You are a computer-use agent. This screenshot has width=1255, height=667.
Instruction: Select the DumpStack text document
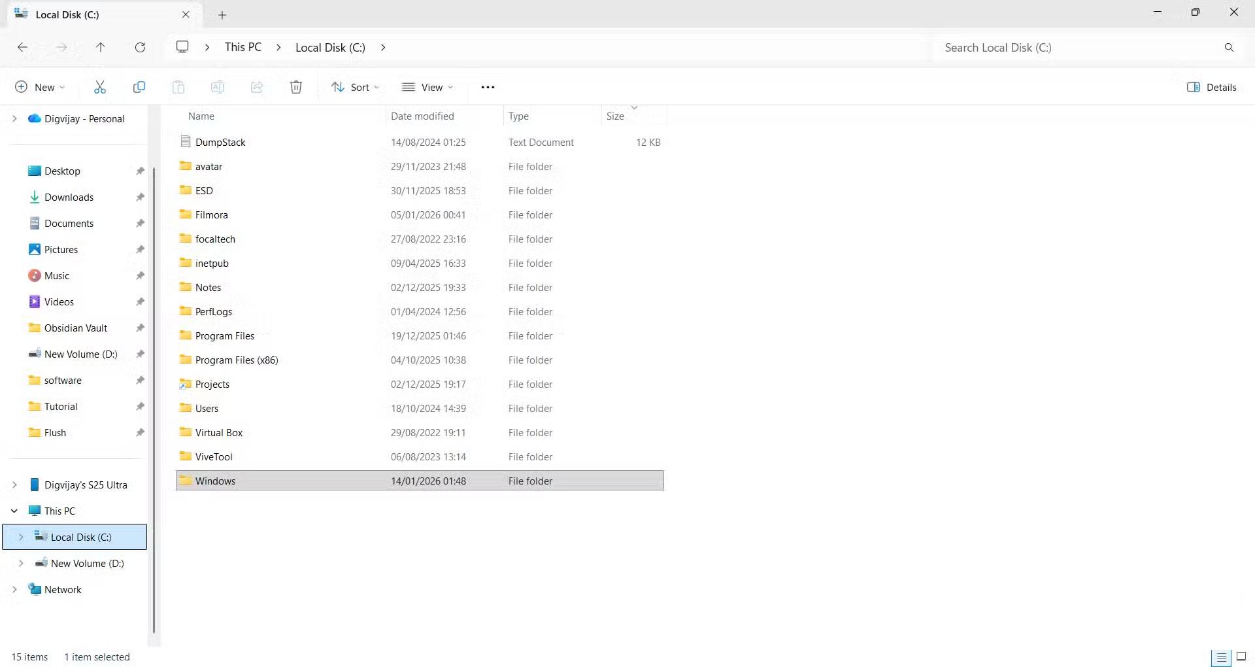(x=420, y=142)
